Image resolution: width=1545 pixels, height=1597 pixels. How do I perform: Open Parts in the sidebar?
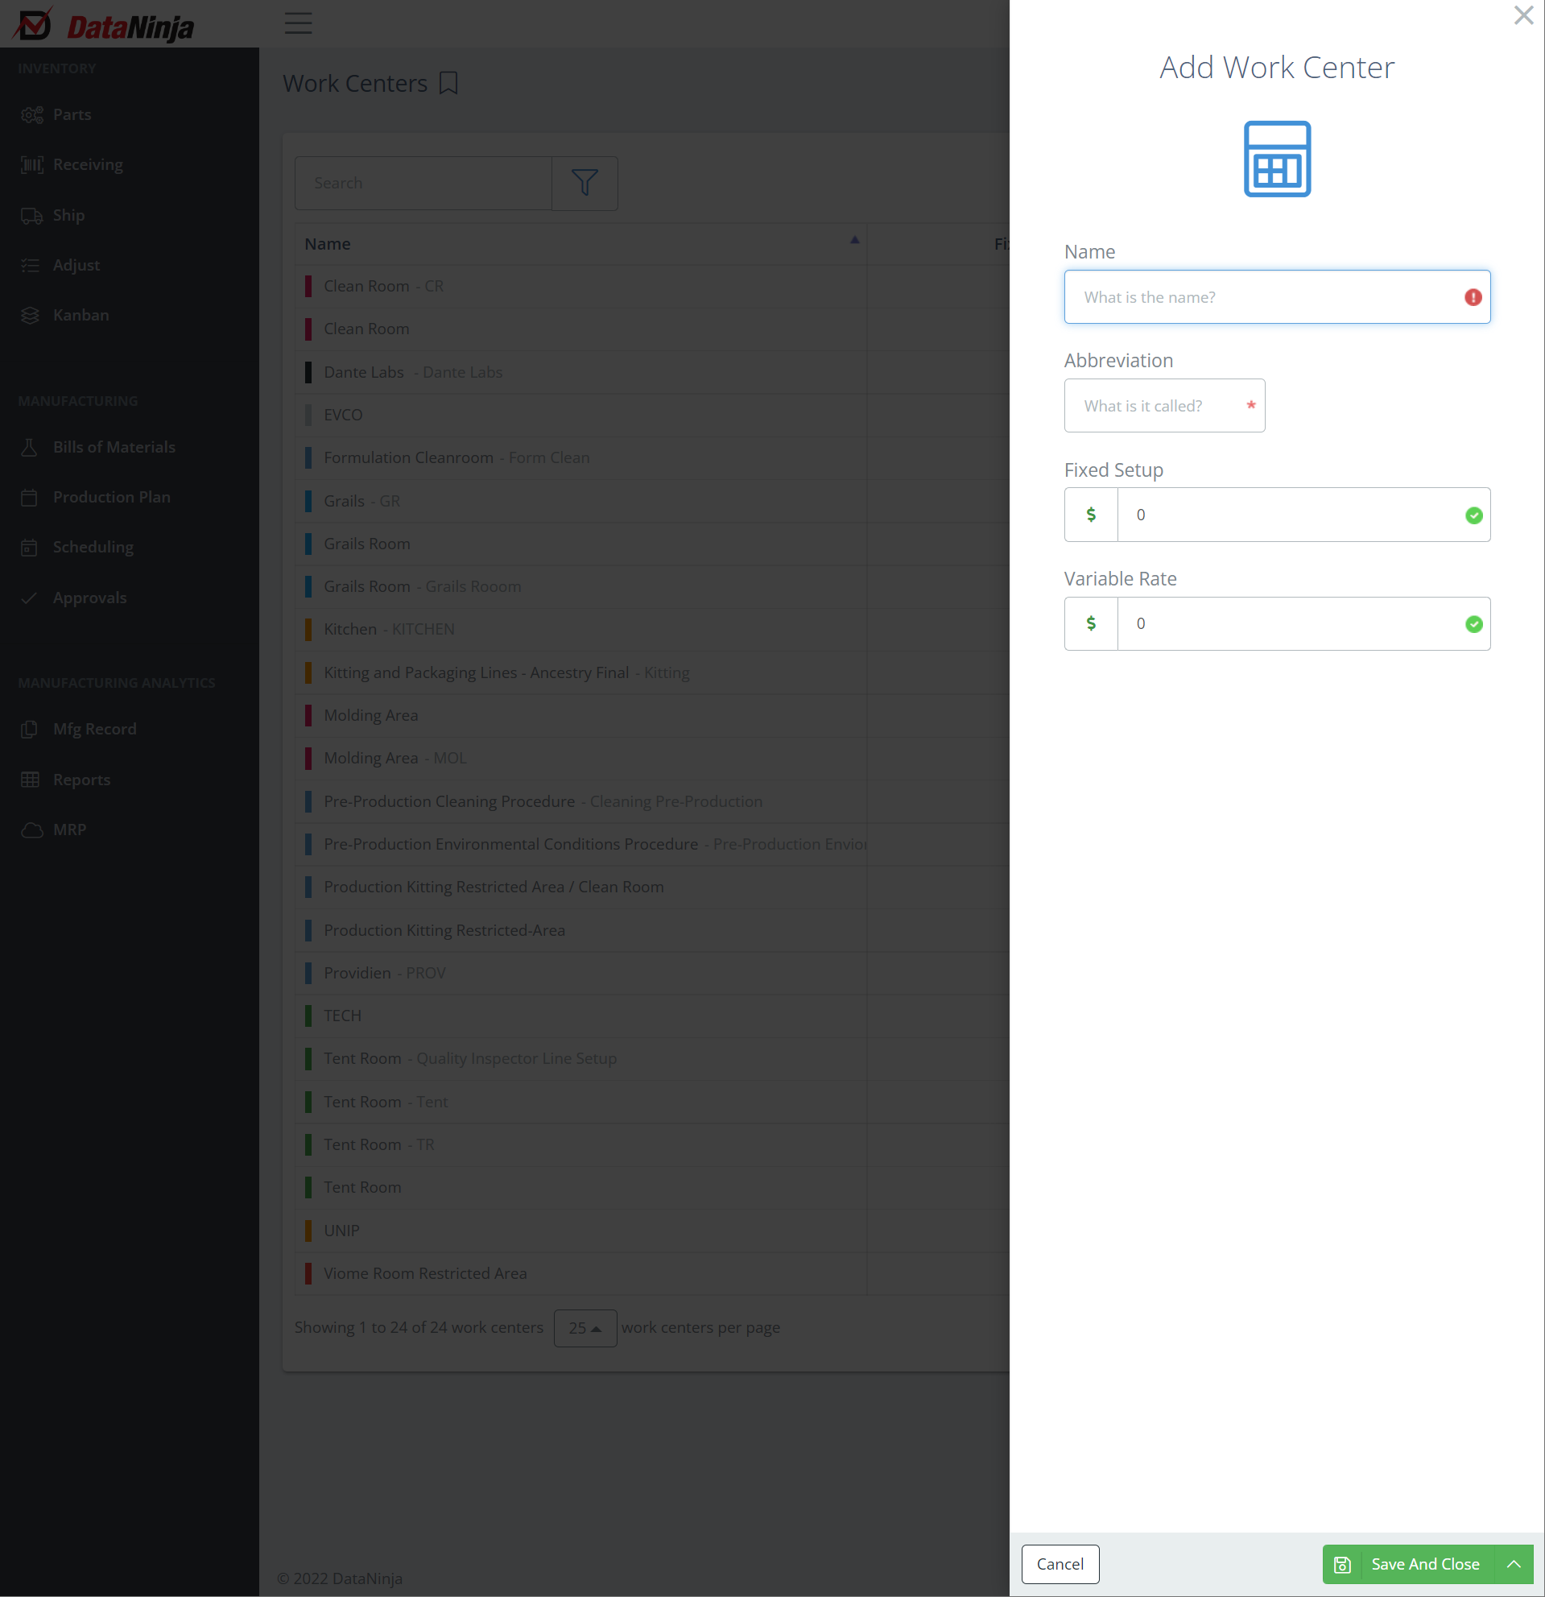tap(72, 115)
